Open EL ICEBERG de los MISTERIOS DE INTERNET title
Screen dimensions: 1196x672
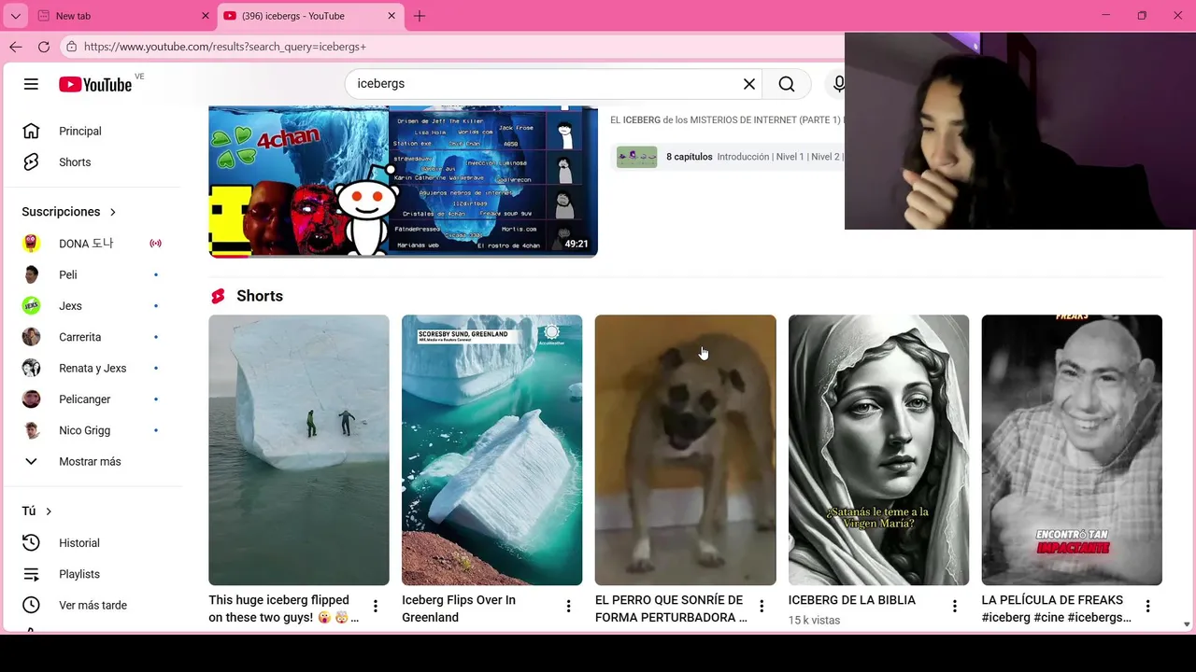click(727, 120)
